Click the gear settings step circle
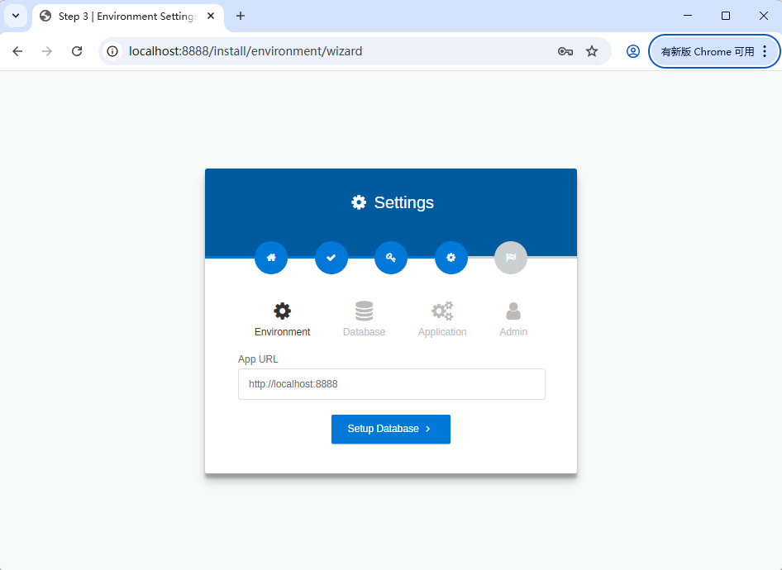This screenshot has width=782, height=570. (451, 258)
